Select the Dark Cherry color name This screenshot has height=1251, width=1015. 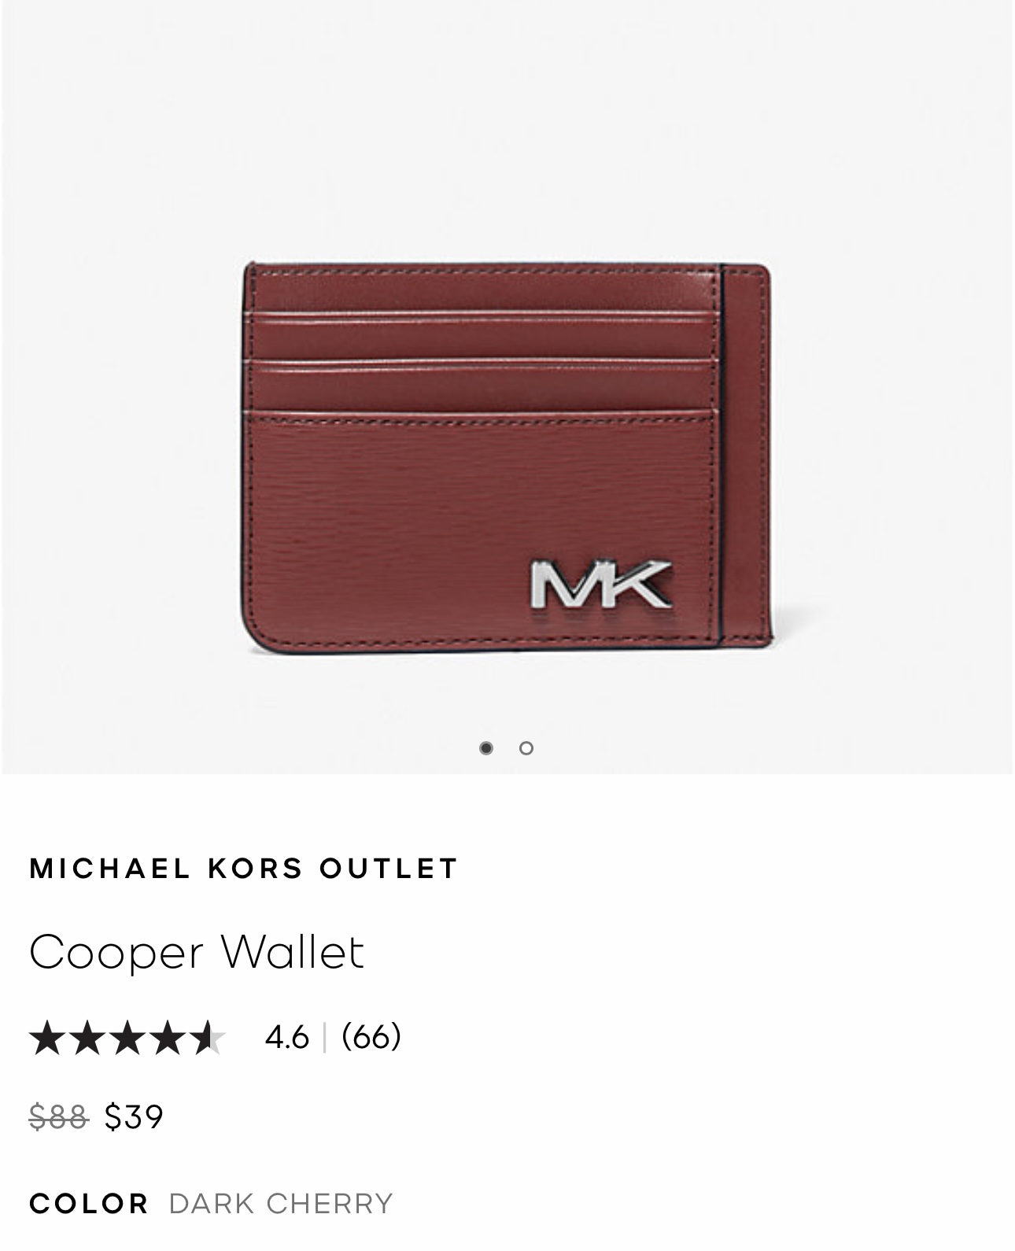tap(281, 1204)
